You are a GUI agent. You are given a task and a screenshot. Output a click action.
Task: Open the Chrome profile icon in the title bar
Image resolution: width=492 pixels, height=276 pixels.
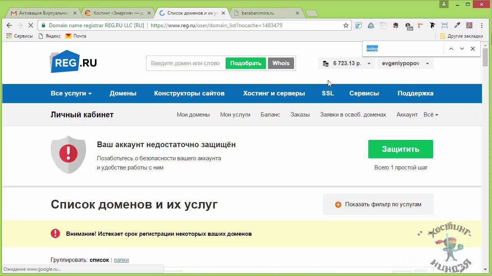pyautogui.click(x=444, y=4)
